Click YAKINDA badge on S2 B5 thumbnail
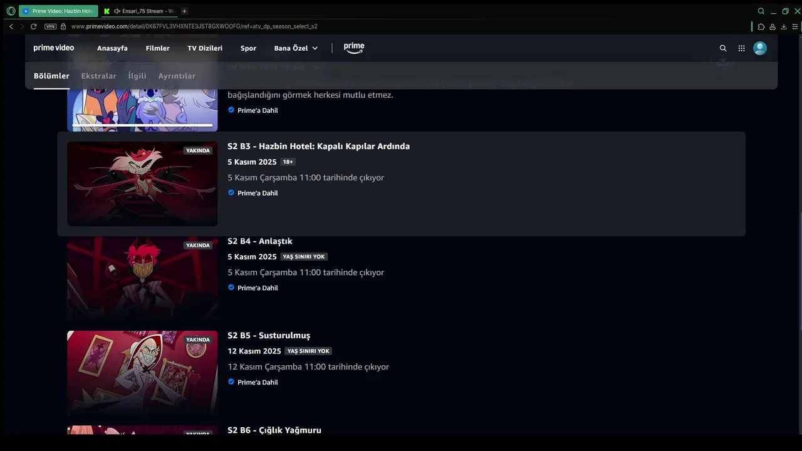Image resolution: width=802 pixels, height=451 pixels. [x=198, y=340]
